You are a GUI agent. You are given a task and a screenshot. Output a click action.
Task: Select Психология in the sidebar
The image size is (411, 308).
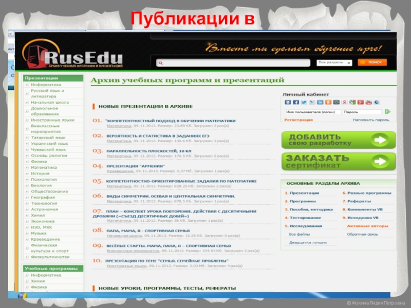[x=44, y=179]
